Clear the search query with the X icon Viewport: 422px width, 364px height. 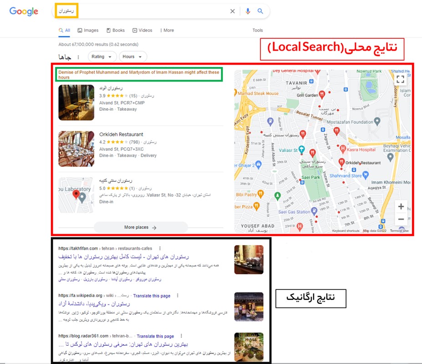click(x=232, y=11)
